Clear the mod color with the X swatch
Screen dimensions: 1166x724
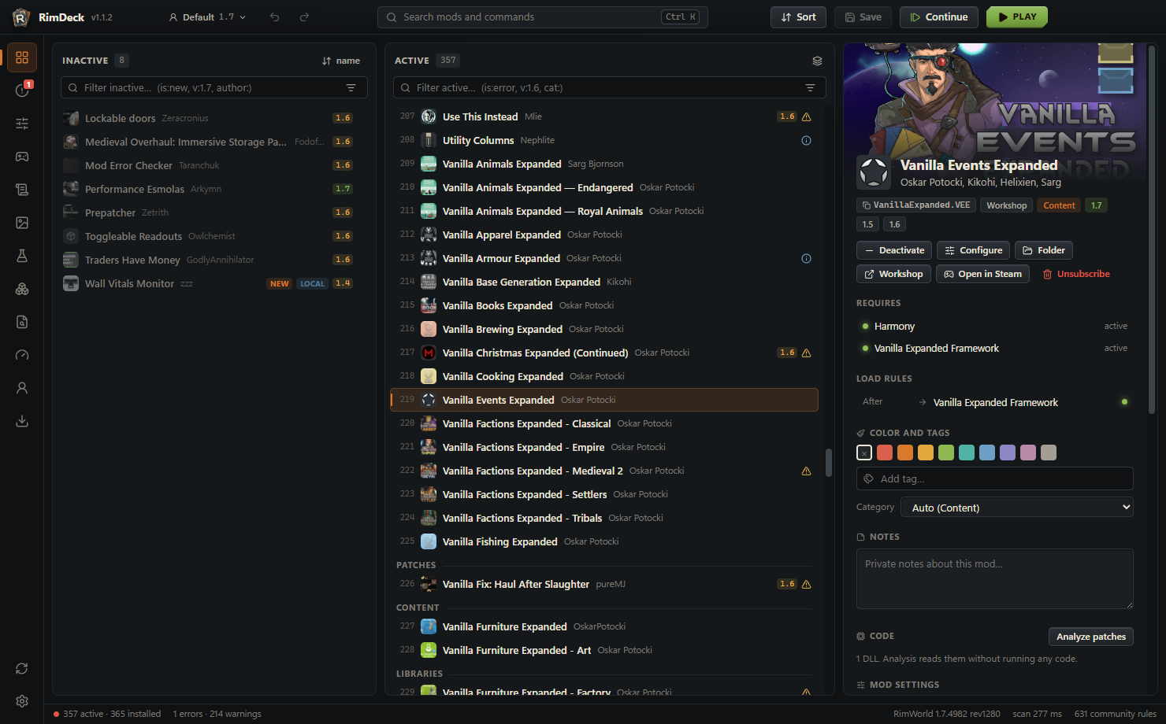pos(864,452)
